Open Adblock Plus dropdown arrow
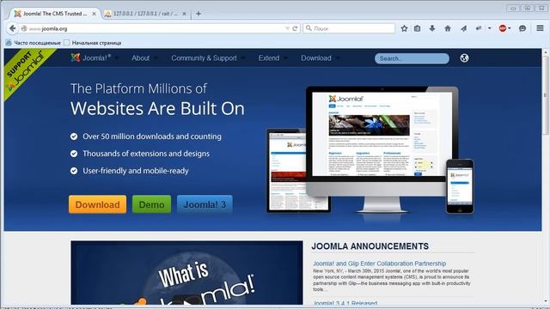The image size is (550, 309). pos(510,28)
